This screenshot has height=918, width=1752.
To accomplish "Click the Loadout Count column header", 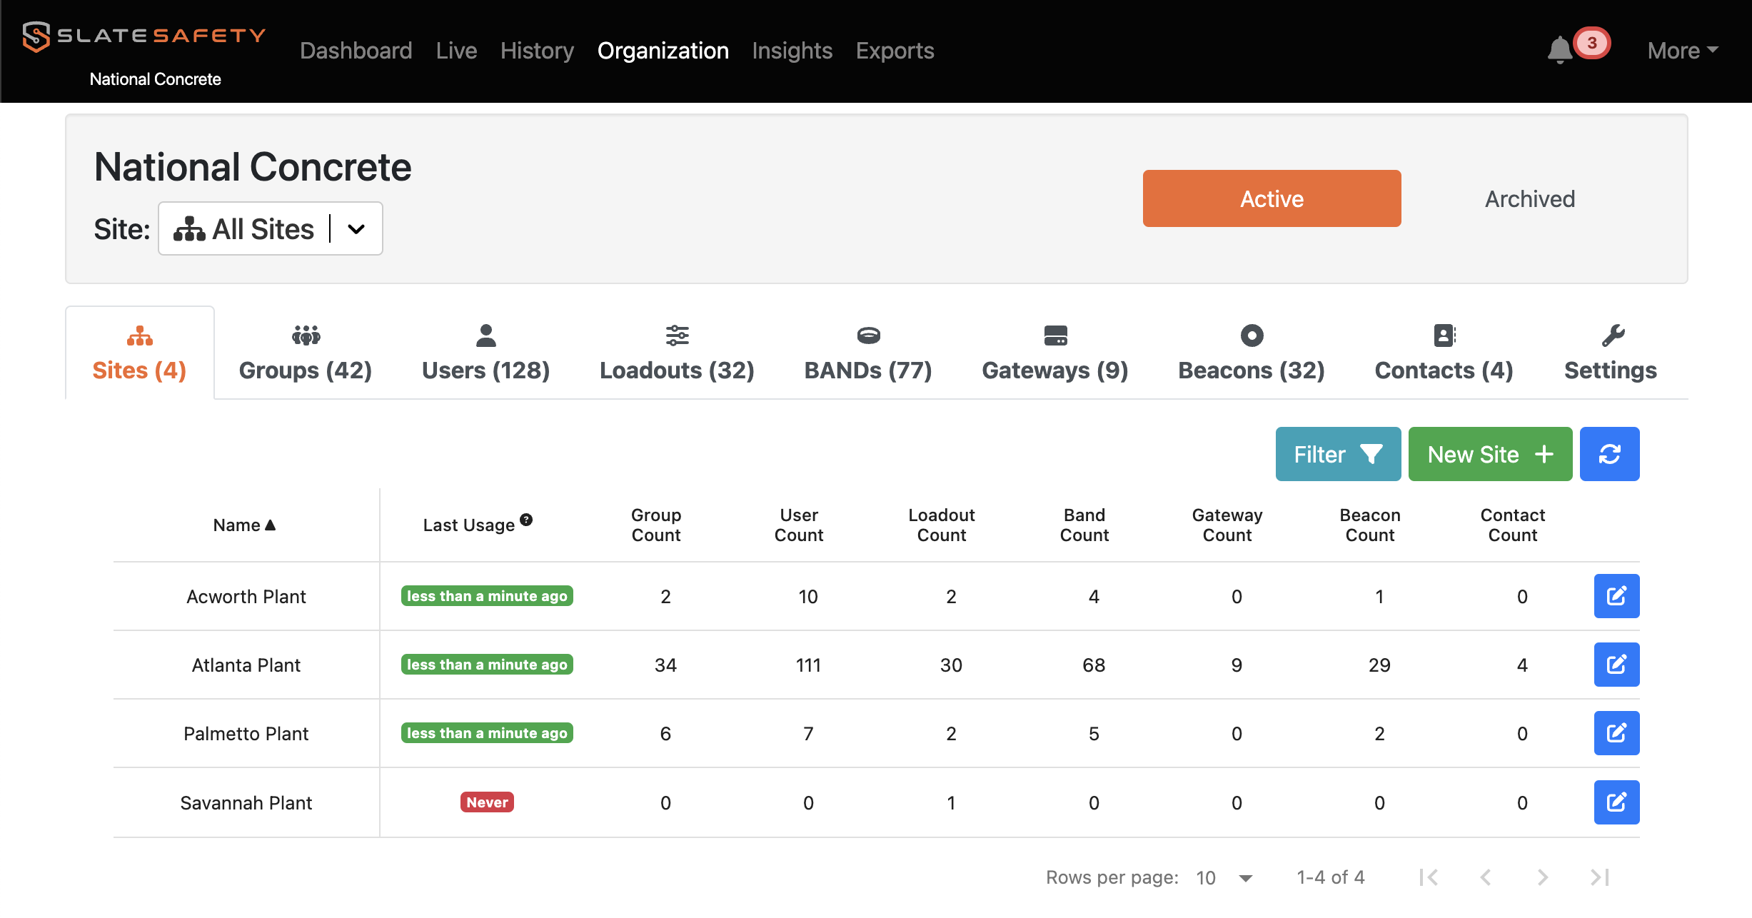I will [x=942, y=525].
